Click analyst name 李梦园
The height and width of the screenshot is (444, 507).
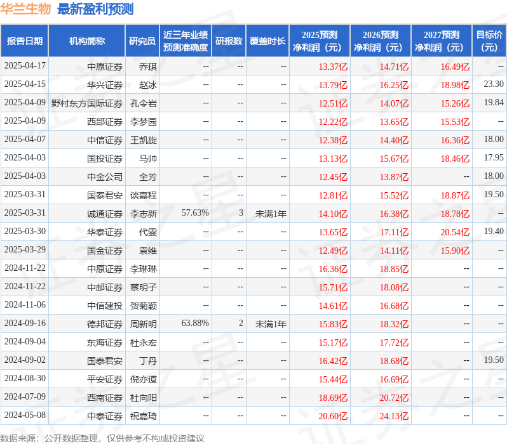pyautogui.click(x=143, y=122)
